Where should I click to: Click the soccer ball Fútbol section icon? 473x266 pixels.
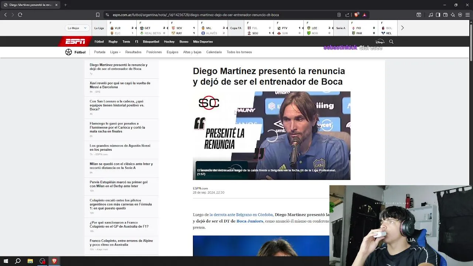click(69, 52)
